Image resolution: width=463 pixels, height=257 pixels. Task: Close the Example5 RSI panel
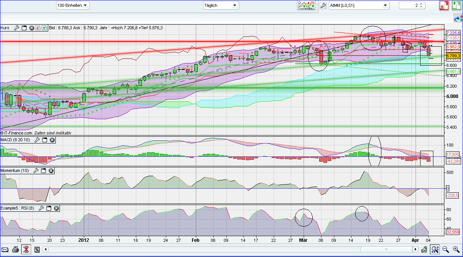coord(56,208)
